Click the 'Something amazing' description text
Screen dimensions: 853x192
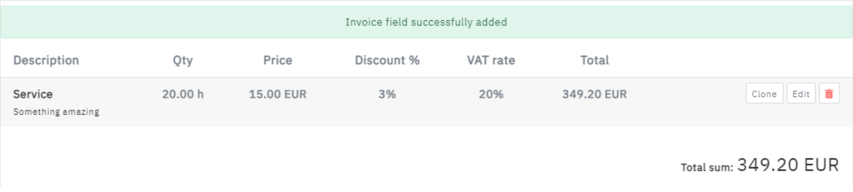(x=56, y=112)
